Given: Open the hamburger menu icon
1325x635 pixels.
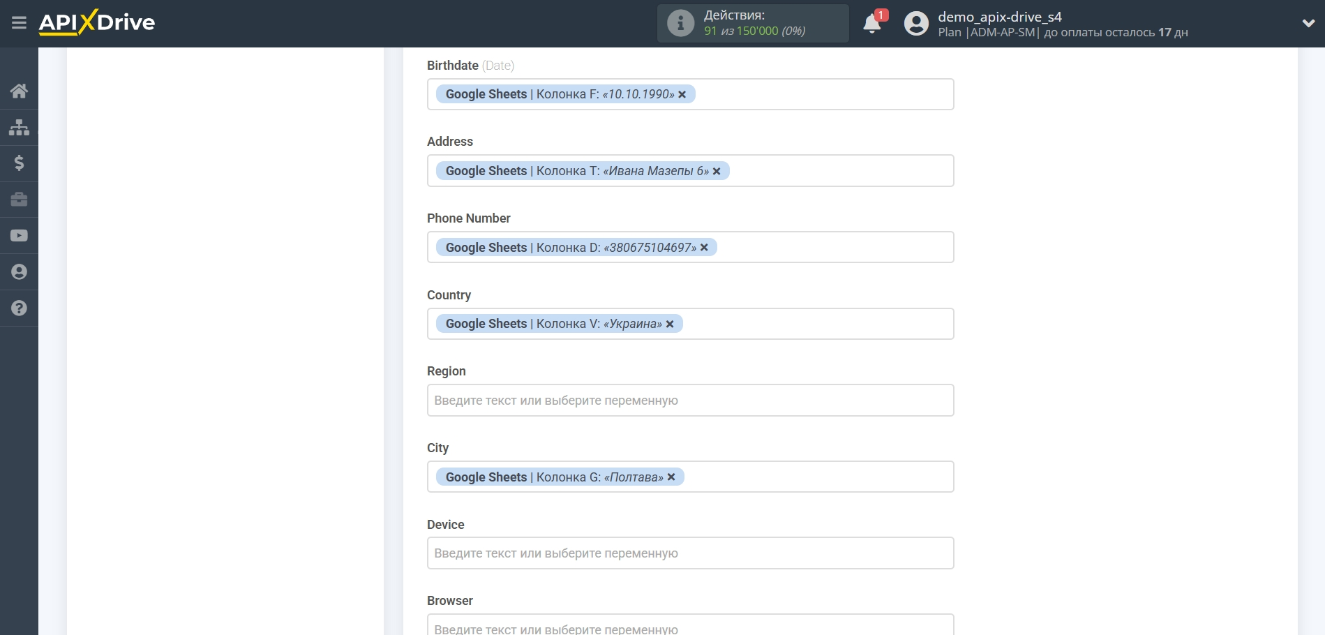Looking at the screenshot, I should pos(19,23).
